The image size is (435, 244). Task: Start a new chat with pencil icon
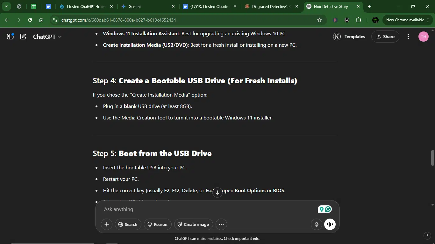click(x=23, y=37)
